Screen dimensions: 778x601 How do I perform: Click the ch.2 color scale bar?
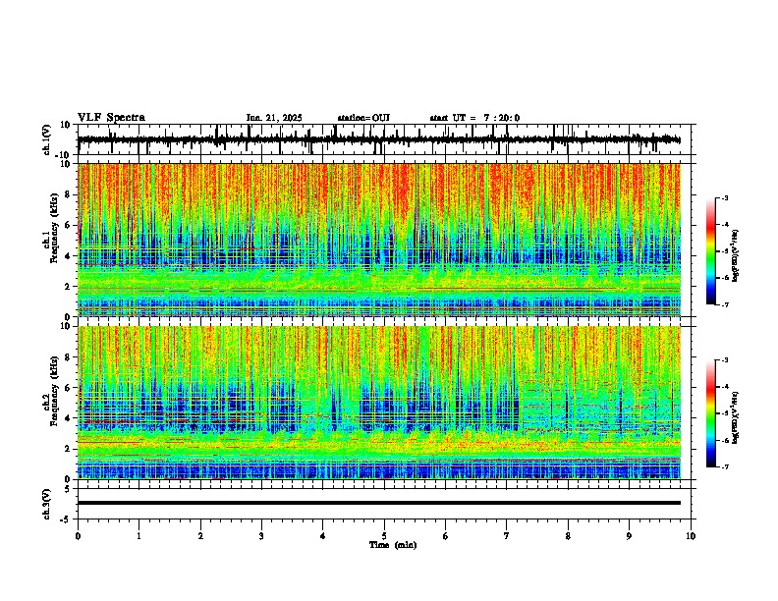[711, 413]
